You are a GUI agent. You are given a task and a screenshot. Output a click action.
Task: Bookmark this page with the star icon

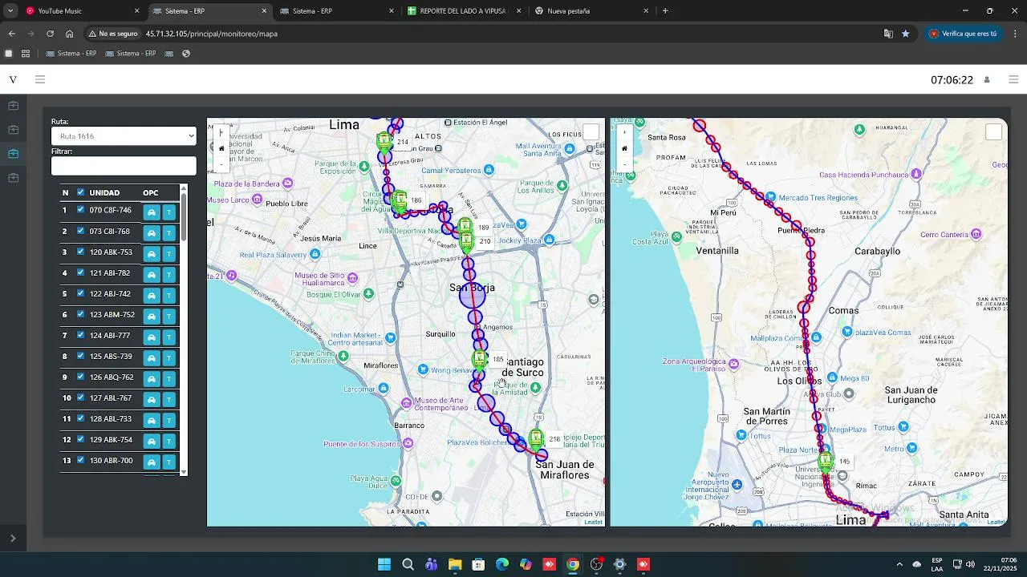906,34
